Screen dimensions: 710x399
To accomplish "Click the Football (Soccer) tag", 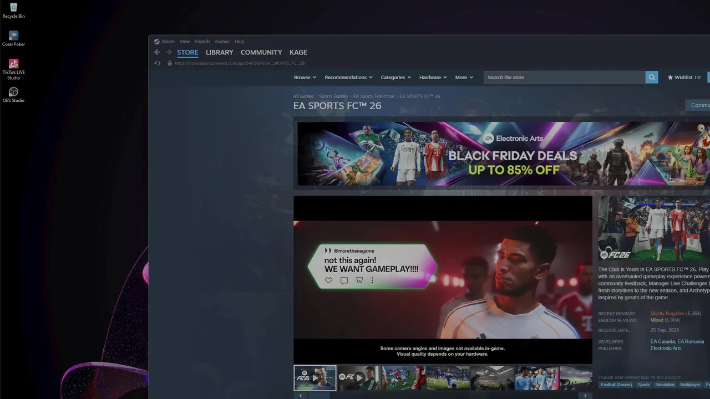I will [x=616, y=385].
